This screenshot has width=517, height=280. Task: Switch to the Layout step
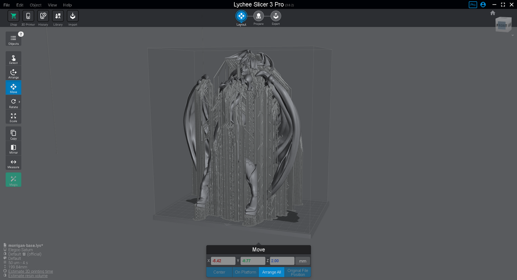241,16
